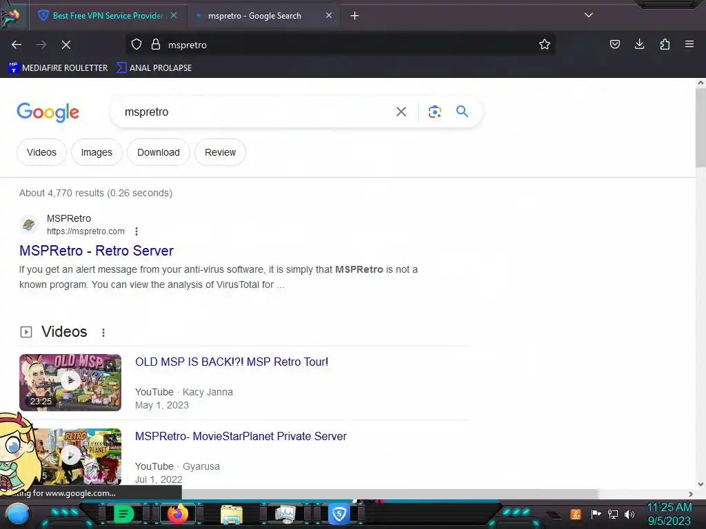Screen dimensions: 706x529
Task: Open the tracking protection shield
Action: 137,45
